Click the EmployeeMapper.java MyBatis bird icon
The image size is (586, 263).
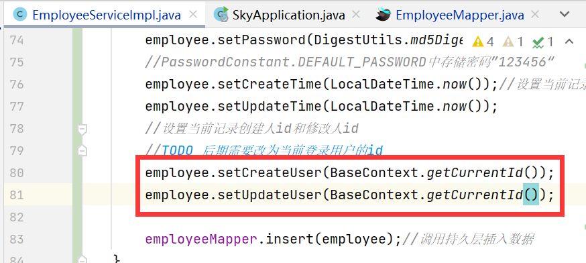tap(384, 14)
